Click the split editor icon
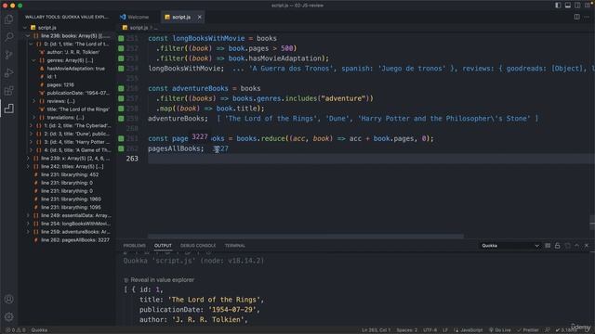The image size is (595, 334). coord(576,17)
